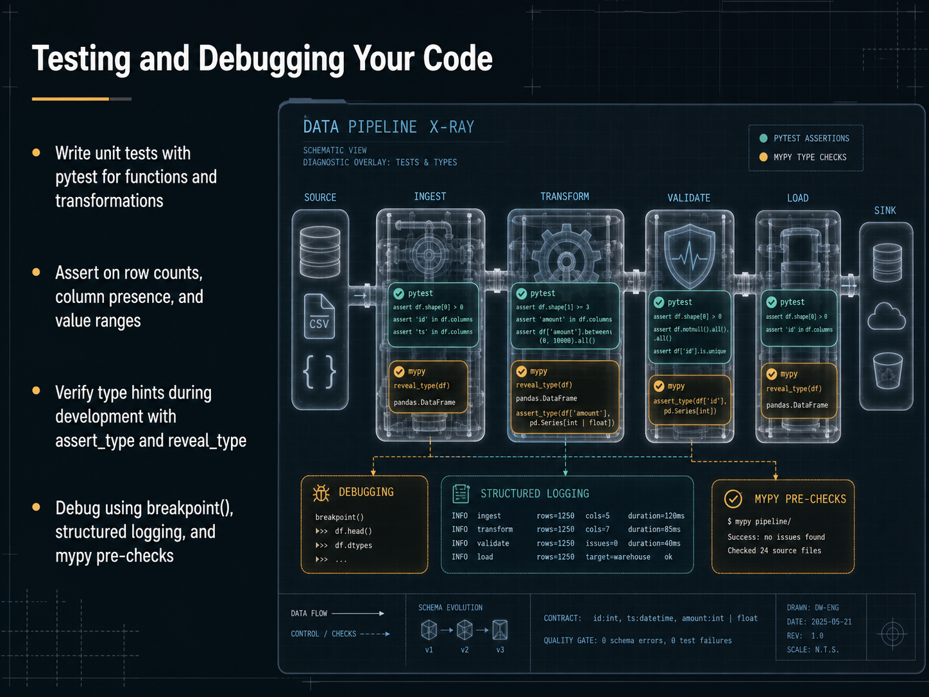Click the curly braces JSON icon
This screenshot has height=697, width=929.
point(320,372)
